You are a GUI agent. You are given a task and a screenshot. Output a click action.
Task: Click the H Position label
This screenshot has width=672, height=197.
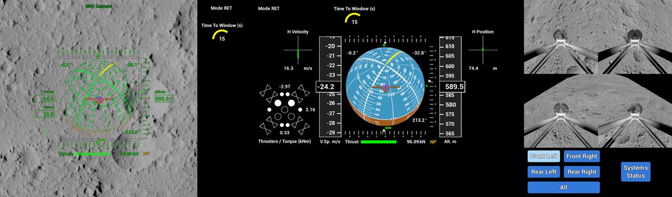pyautogui.click(x=482, y=31)
